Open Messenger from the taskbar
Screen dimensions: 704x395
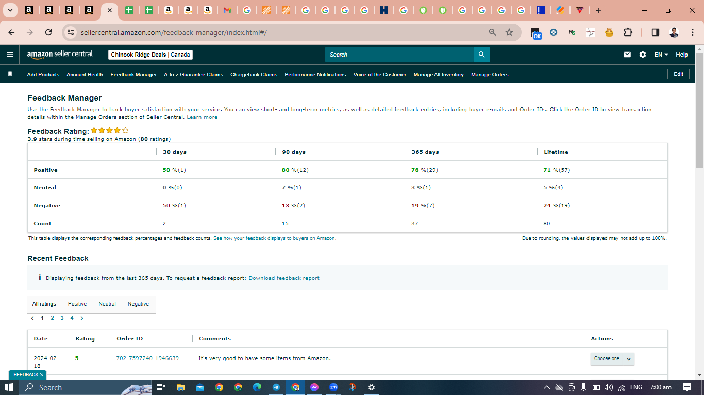pos(314,387)
